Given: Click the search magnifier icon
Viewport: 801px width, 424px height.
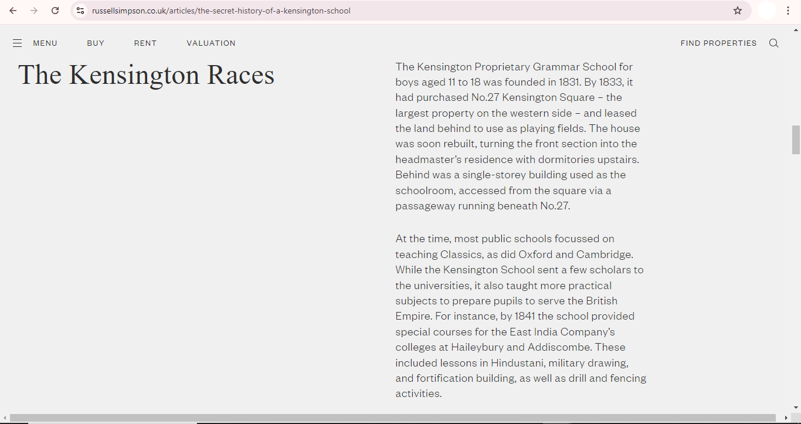Looking at the screenshot, I should click(x=774, y=43).
